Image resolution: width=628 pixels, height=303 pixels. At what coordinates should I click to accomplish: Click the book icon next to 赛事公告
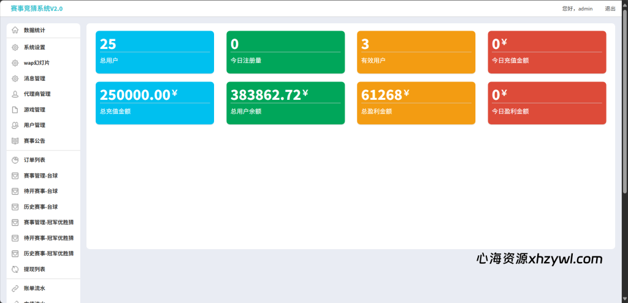[x=15, y=141]
